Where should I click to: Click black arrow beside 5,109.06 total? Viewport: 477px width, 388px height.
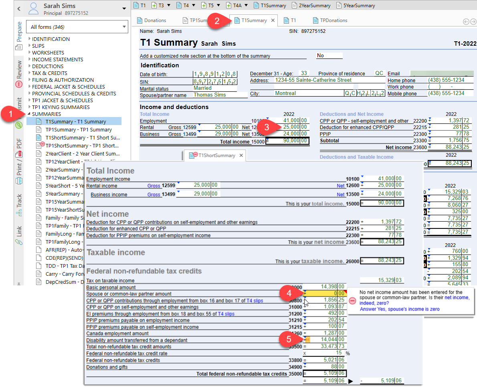(350, 381)
